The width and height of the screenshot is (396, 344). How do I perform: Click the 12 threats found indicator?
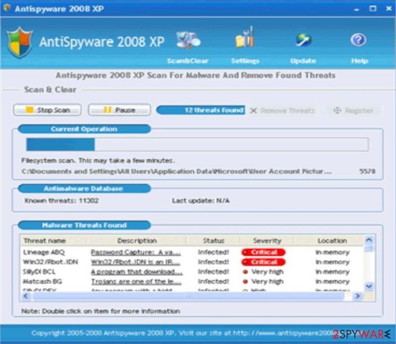click(x=200, y=110)
